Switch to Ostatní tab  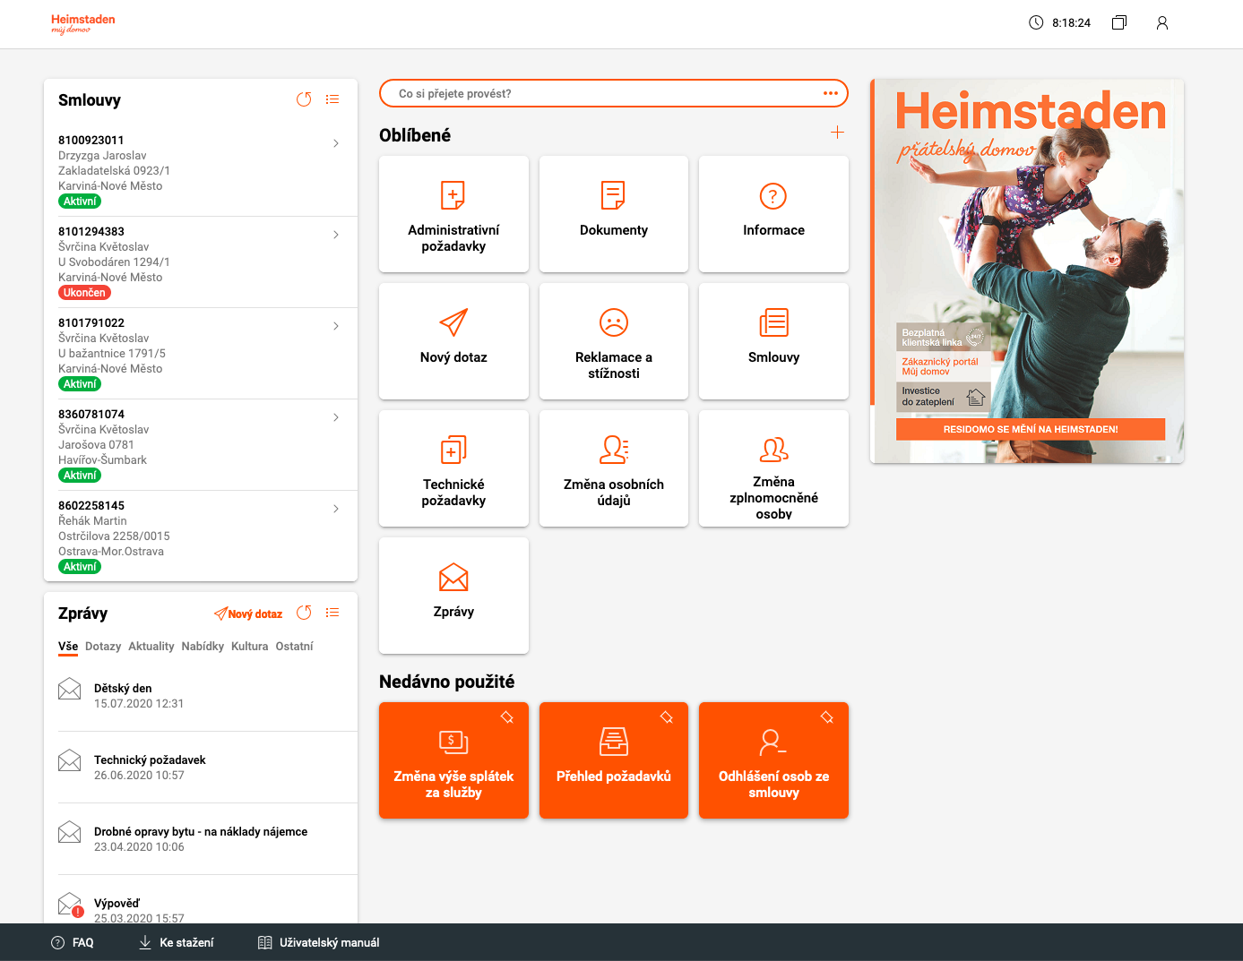[294, 646]
